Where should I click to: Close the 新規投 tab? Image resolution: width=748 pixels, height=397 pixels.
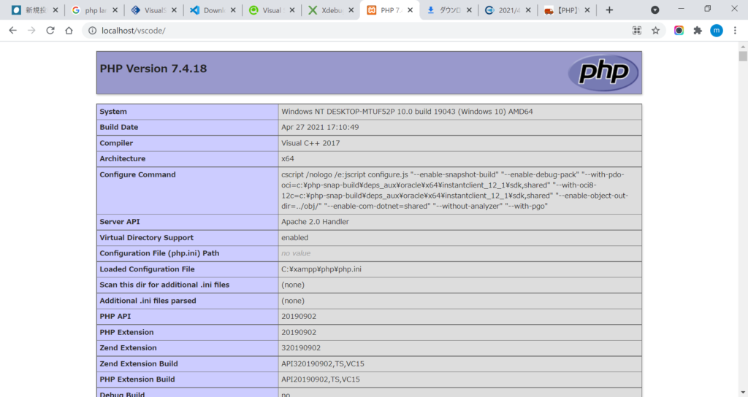point(56,10)
